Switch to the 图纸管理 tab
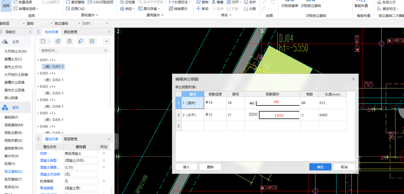This screenshot has width=404, height=194. click(71, 32)
